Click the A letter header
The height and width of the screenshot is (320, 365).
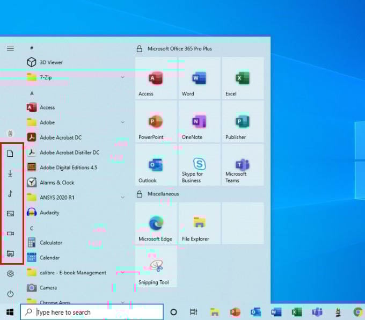32,93
